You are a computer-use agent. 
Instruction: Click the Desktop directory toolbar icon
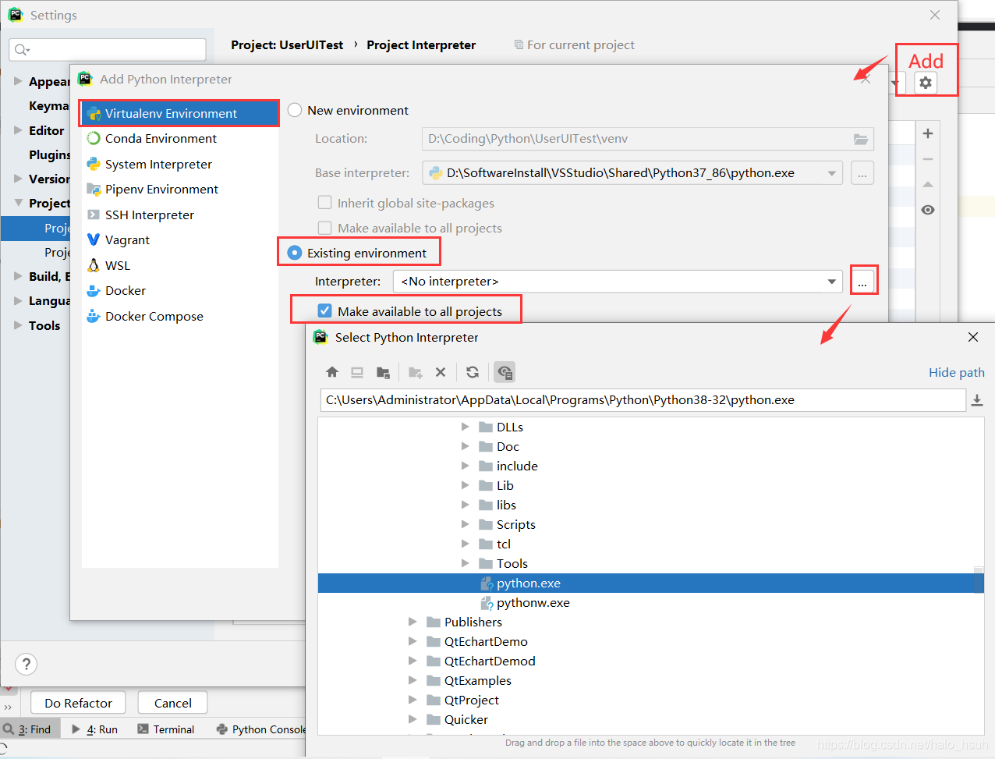pyautogui.click(x=357, y=372)
